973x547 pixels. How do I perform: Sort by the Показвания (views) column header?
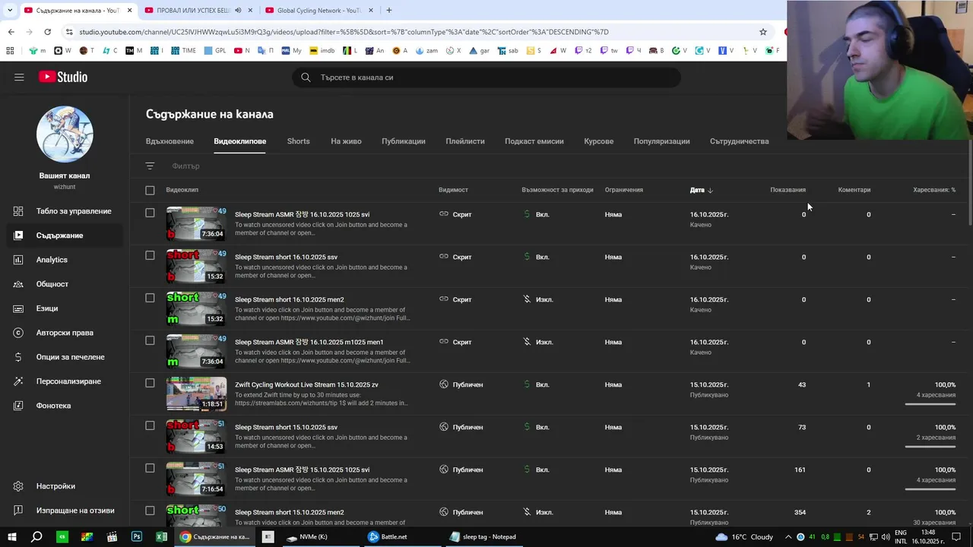coord(788,190)
